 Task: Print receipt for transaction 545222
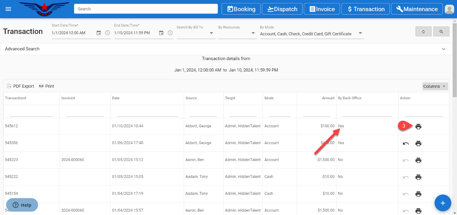[x=418, y=177]
